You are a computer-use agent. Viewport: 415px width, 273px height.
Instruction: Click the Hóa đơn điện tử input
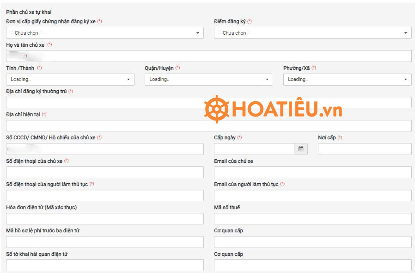click(104, 219)
